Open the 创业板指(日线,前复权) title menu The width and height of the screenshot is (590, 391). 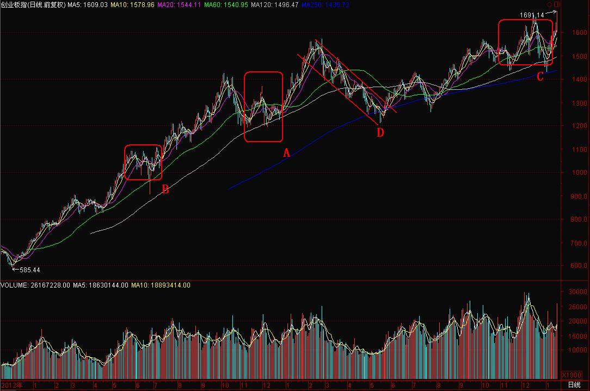click(x=33, y=5)
